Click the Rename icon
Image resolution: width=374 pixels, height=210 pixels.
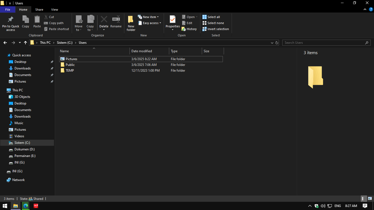tap(116, 22)
